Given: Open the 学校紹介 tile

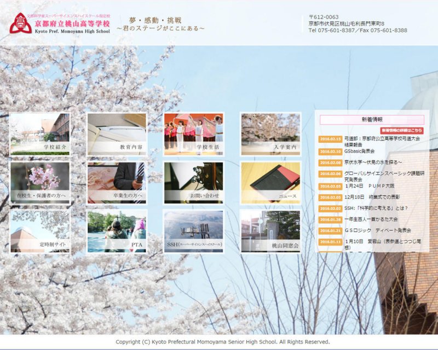Looking at the screenshot, I should [40, 134].
